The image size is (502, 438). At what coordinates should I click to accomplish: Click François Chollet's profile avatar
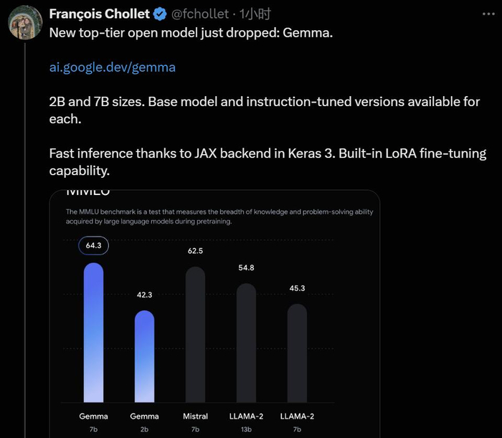pos(24,24)
